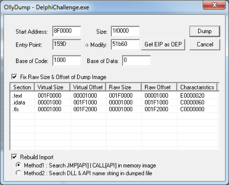Click Characteristics value E0000020
229x185 pixels.
pos(192,96)
